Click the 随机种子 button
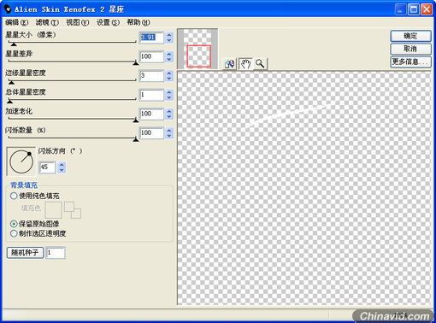436x323 pixels. tap(25, 252)
